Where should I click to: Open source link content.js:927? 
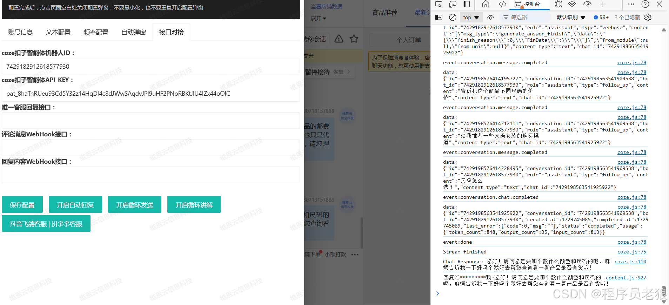click(626, 278)
